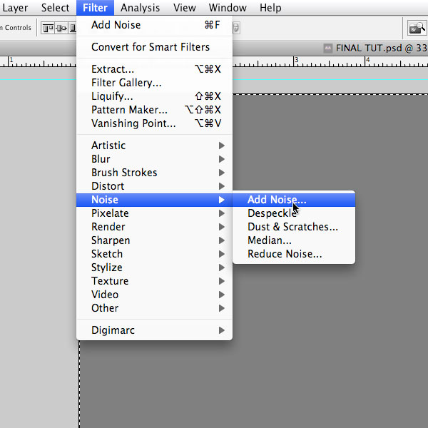Viewport: 428px width, 428px height.
Task: Expand the Artistic submenu
Action: coord(155,146)
